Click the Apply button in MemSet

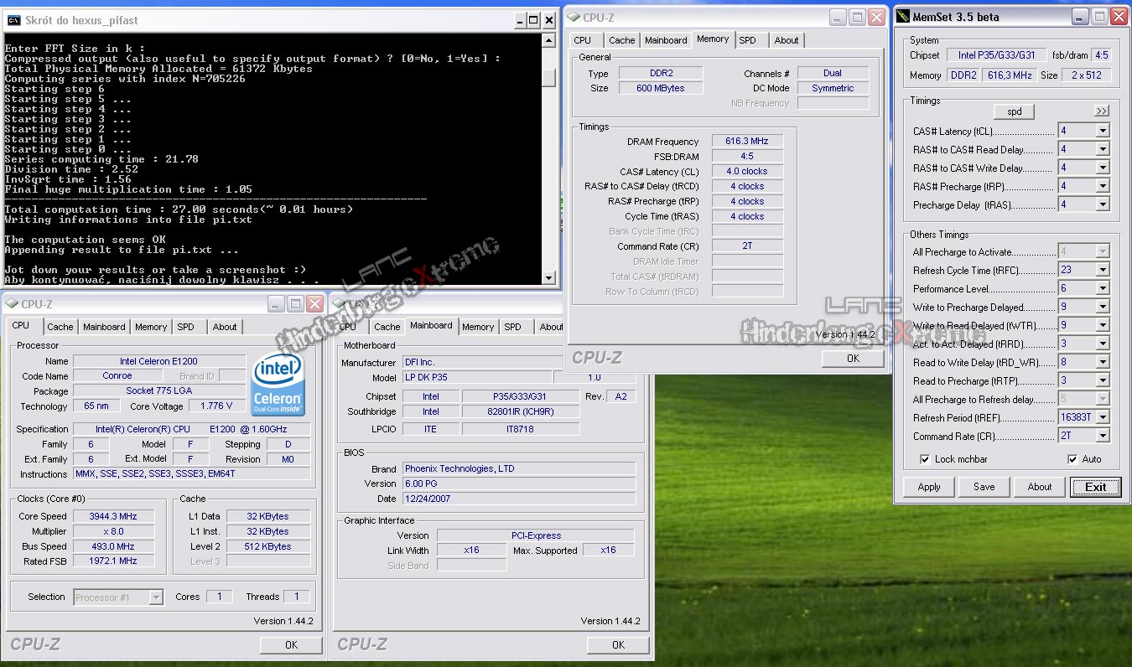click(929, 487)
